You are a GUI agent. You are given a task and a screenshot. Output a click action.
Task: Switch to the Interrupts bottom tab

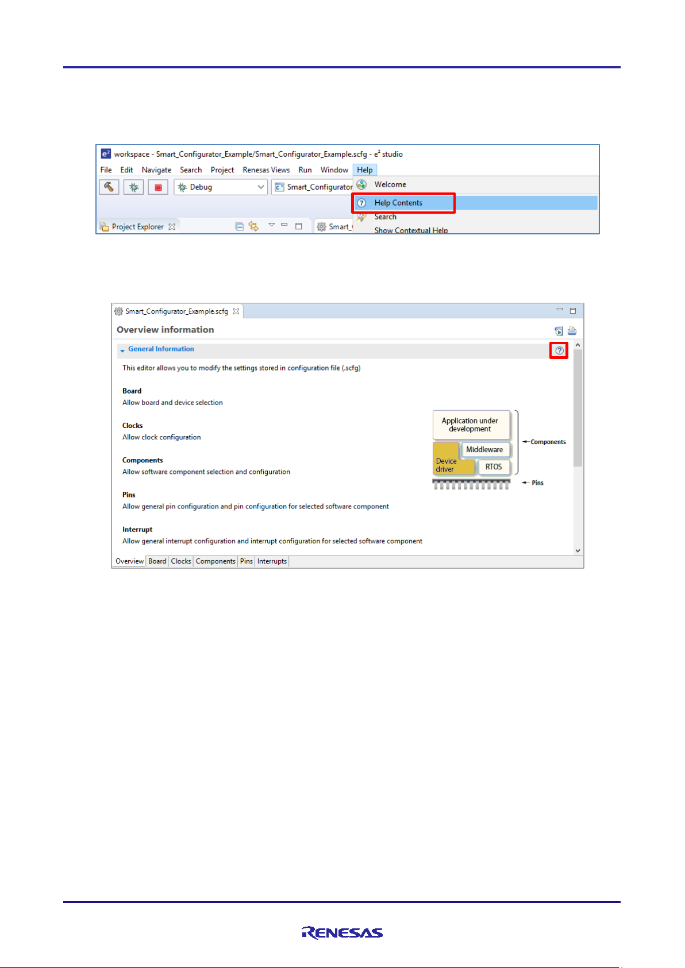click(272, 561)
